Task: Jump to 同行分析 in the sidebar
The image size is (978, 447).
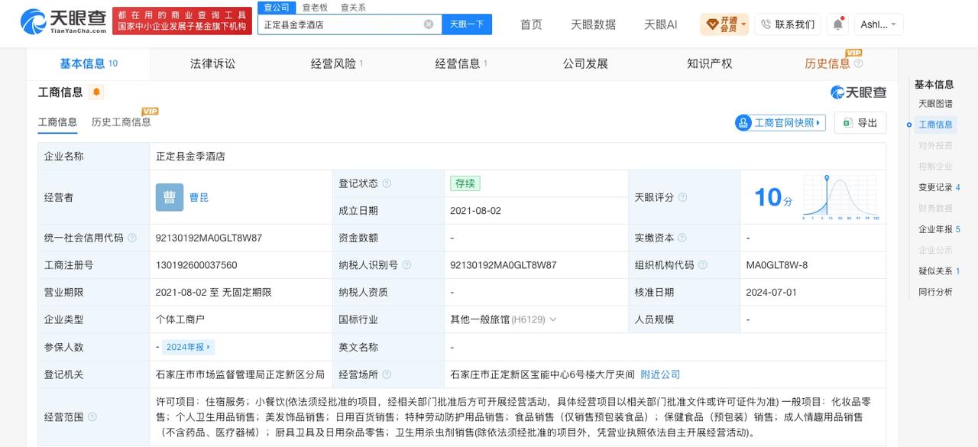Action: click(x=935, y=292)
